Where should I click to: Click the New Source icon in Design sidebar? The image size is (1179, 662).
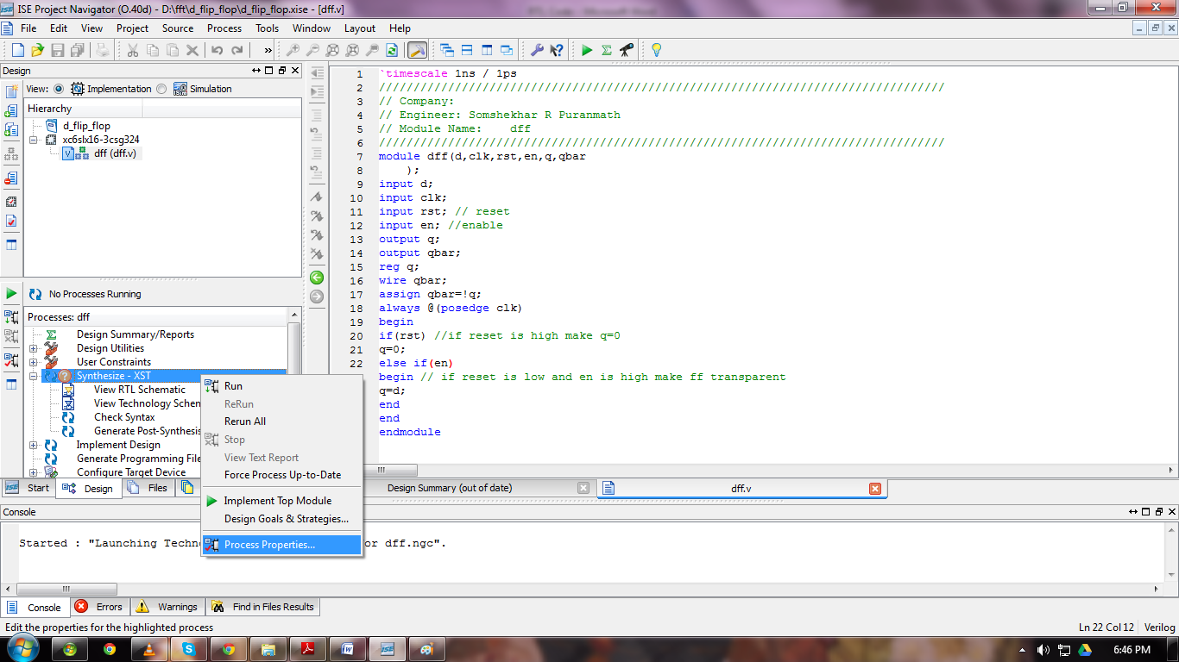11,91
